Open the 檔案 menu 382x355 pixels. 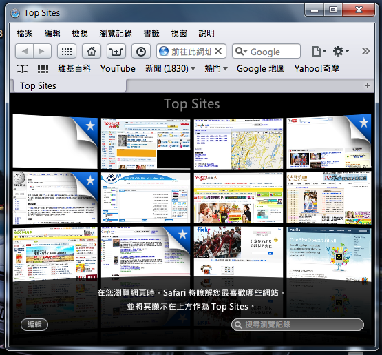click(25, 33)
